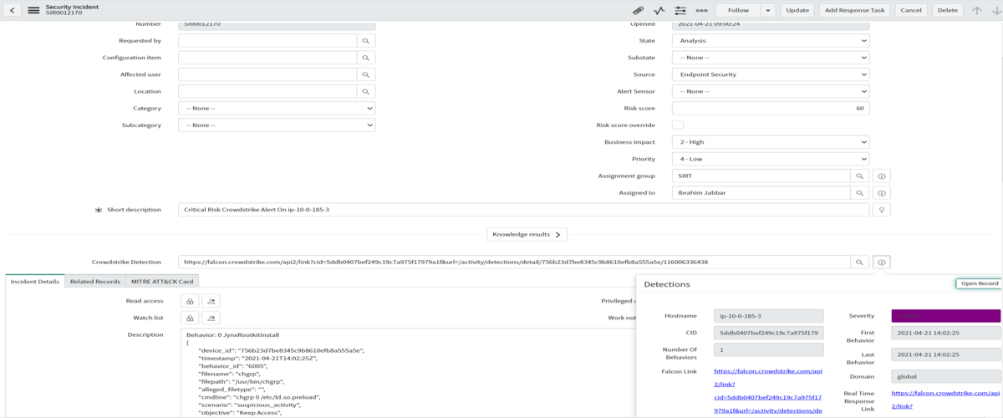Viewport: 1003px width, 418px height.
Task: Open the hamburger context menu icon
Action: (x=33, y=10)
